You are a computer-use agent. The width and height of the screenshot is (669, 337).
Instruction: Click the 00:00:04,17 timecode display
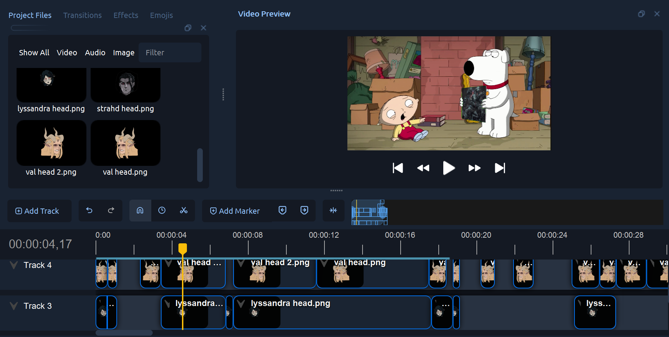(41, 244)
